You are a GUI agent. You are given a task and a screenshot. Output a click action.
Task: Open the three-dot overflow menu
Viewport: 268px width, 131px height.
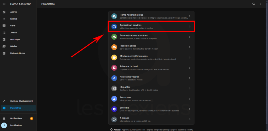(x=261, y=4)
